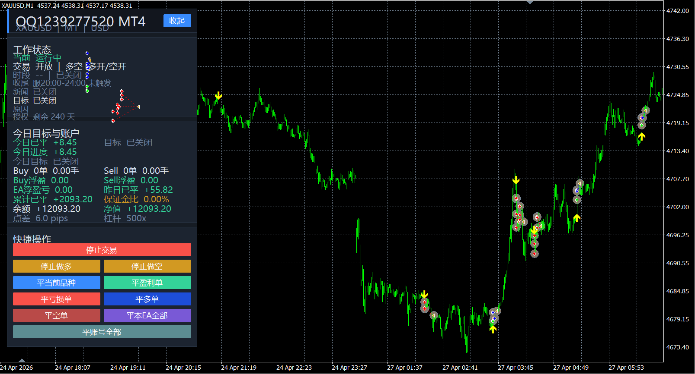Click the QQ1239277520 MT4 panel title
The height and width of the screenshot is (374, 695).
coord(80,22)
